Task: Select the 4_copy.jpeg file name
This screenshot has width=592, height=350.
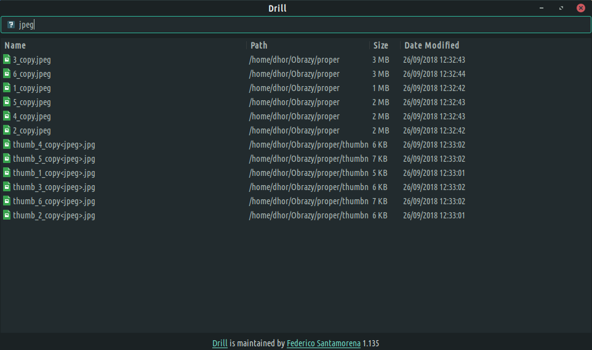Action: (x=32, y=116)
